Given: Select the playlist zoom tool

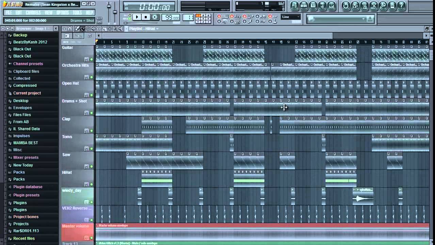Looking at the screenshot, I should pyautogui.click(x=115, y=29).
